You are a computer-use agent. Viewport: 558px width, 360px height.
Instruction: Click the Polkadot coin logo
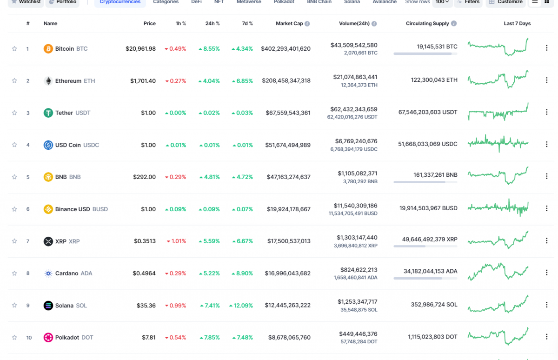pos(48,337)
